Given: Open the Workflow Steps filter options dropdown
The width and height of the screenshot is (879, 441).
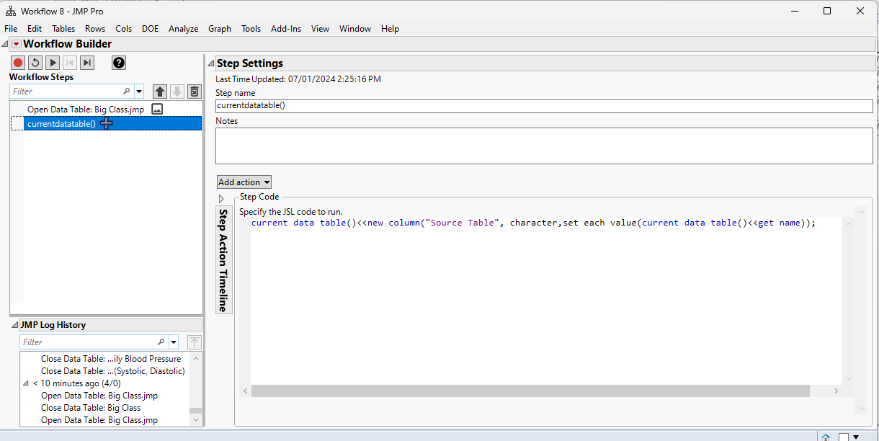Looking at the screenshot, I should click(x=139, y=92).
